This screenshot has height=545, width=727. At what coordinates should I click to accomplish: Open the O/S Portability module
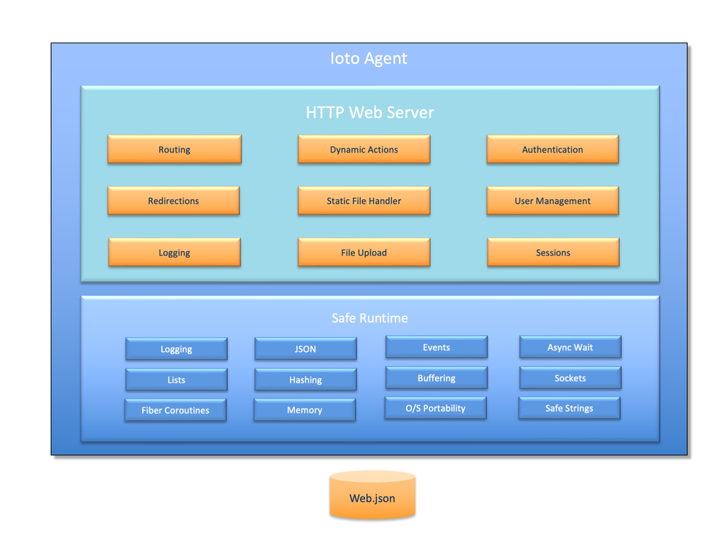point(435,408)
